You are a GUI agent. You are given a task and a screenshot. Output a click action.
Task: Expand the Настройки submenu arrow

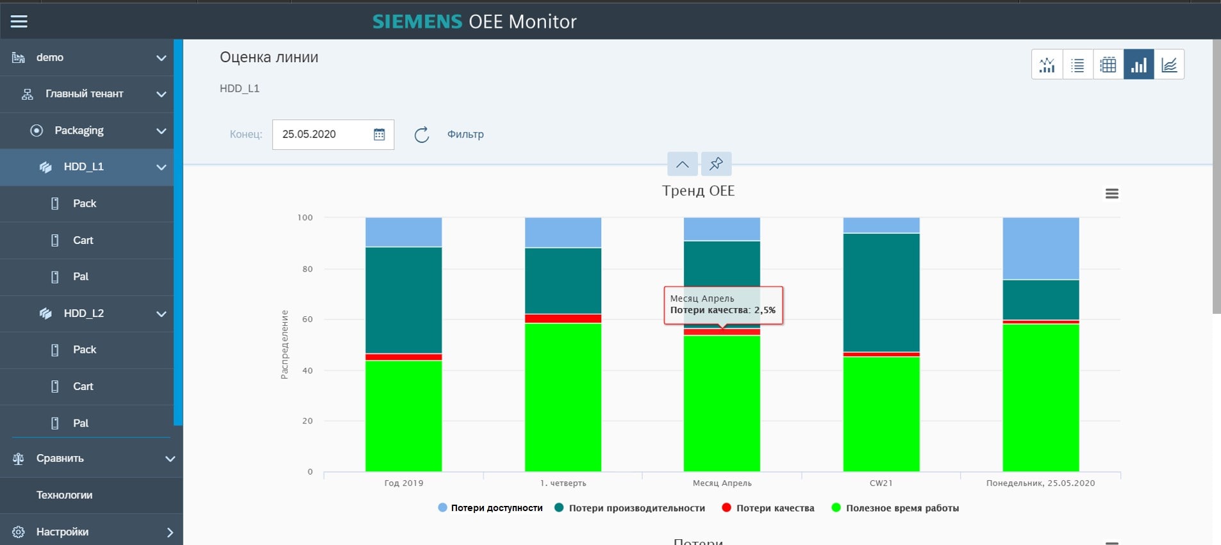click(170, 533)
